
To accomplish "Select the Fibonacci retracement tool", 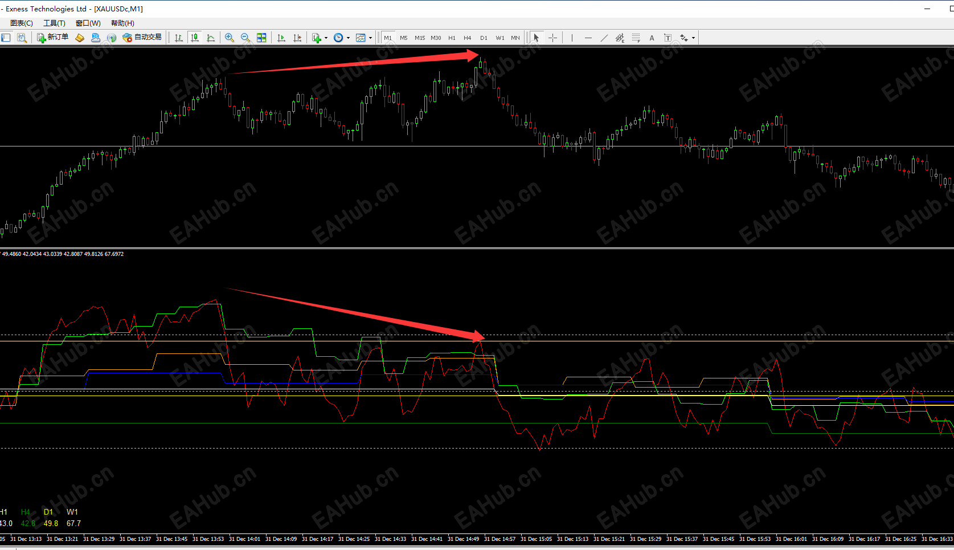I will 636,38.
